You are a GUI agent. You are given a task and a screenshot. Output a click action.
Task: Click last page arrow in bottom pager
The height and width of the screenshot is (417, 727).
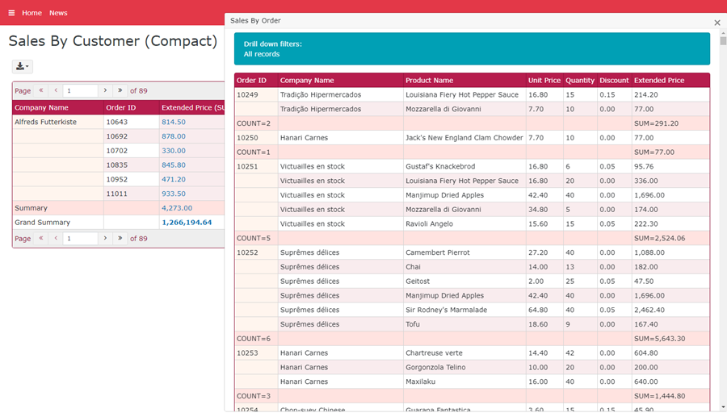pos(120,239)
